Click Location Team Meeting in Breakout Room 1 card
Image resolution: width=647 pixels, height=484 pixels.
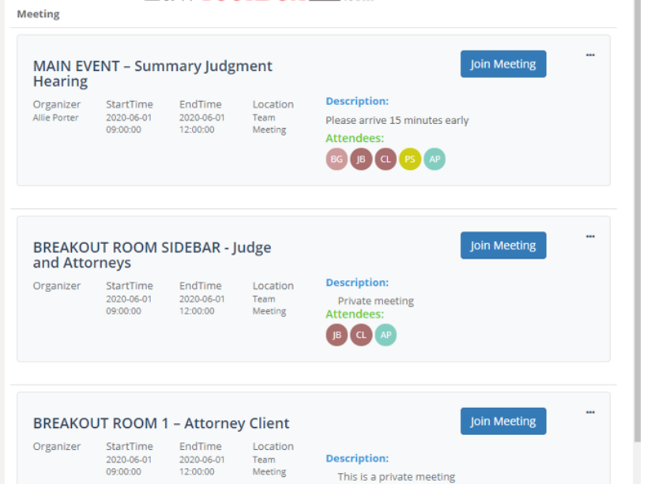click(269, 466)
